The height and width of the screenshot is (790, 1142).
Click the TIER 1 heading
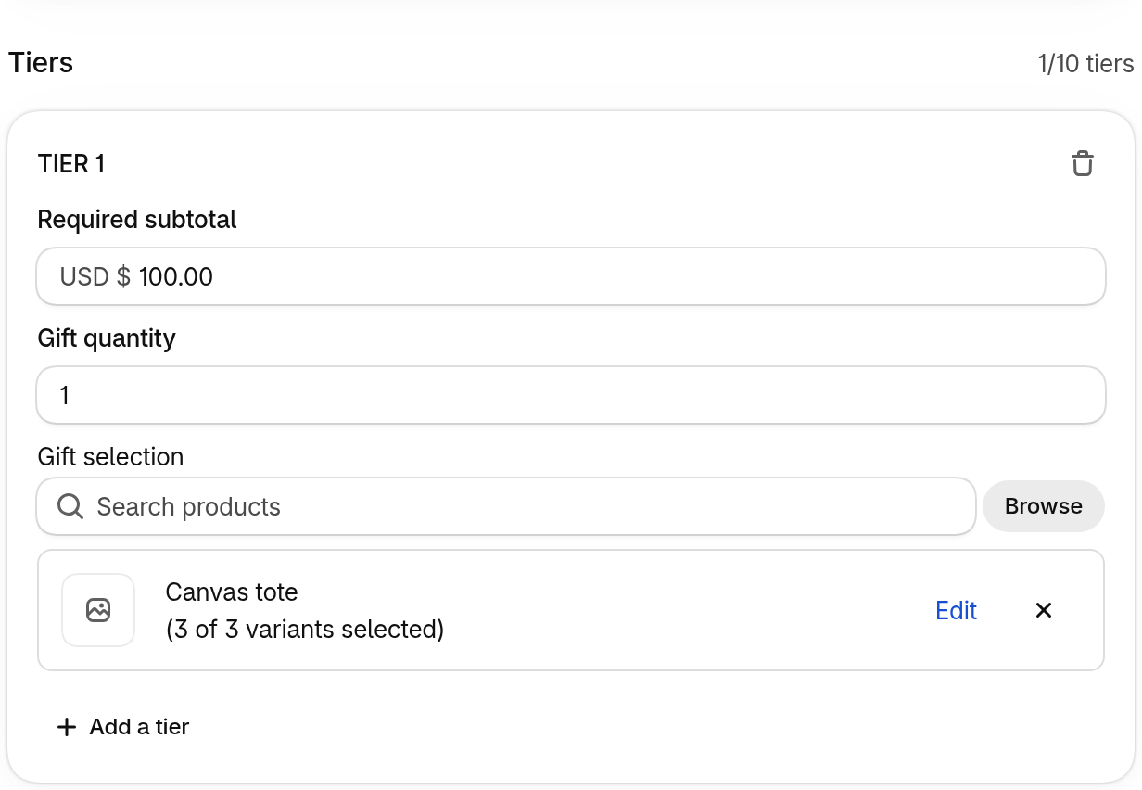coord(71,164)
